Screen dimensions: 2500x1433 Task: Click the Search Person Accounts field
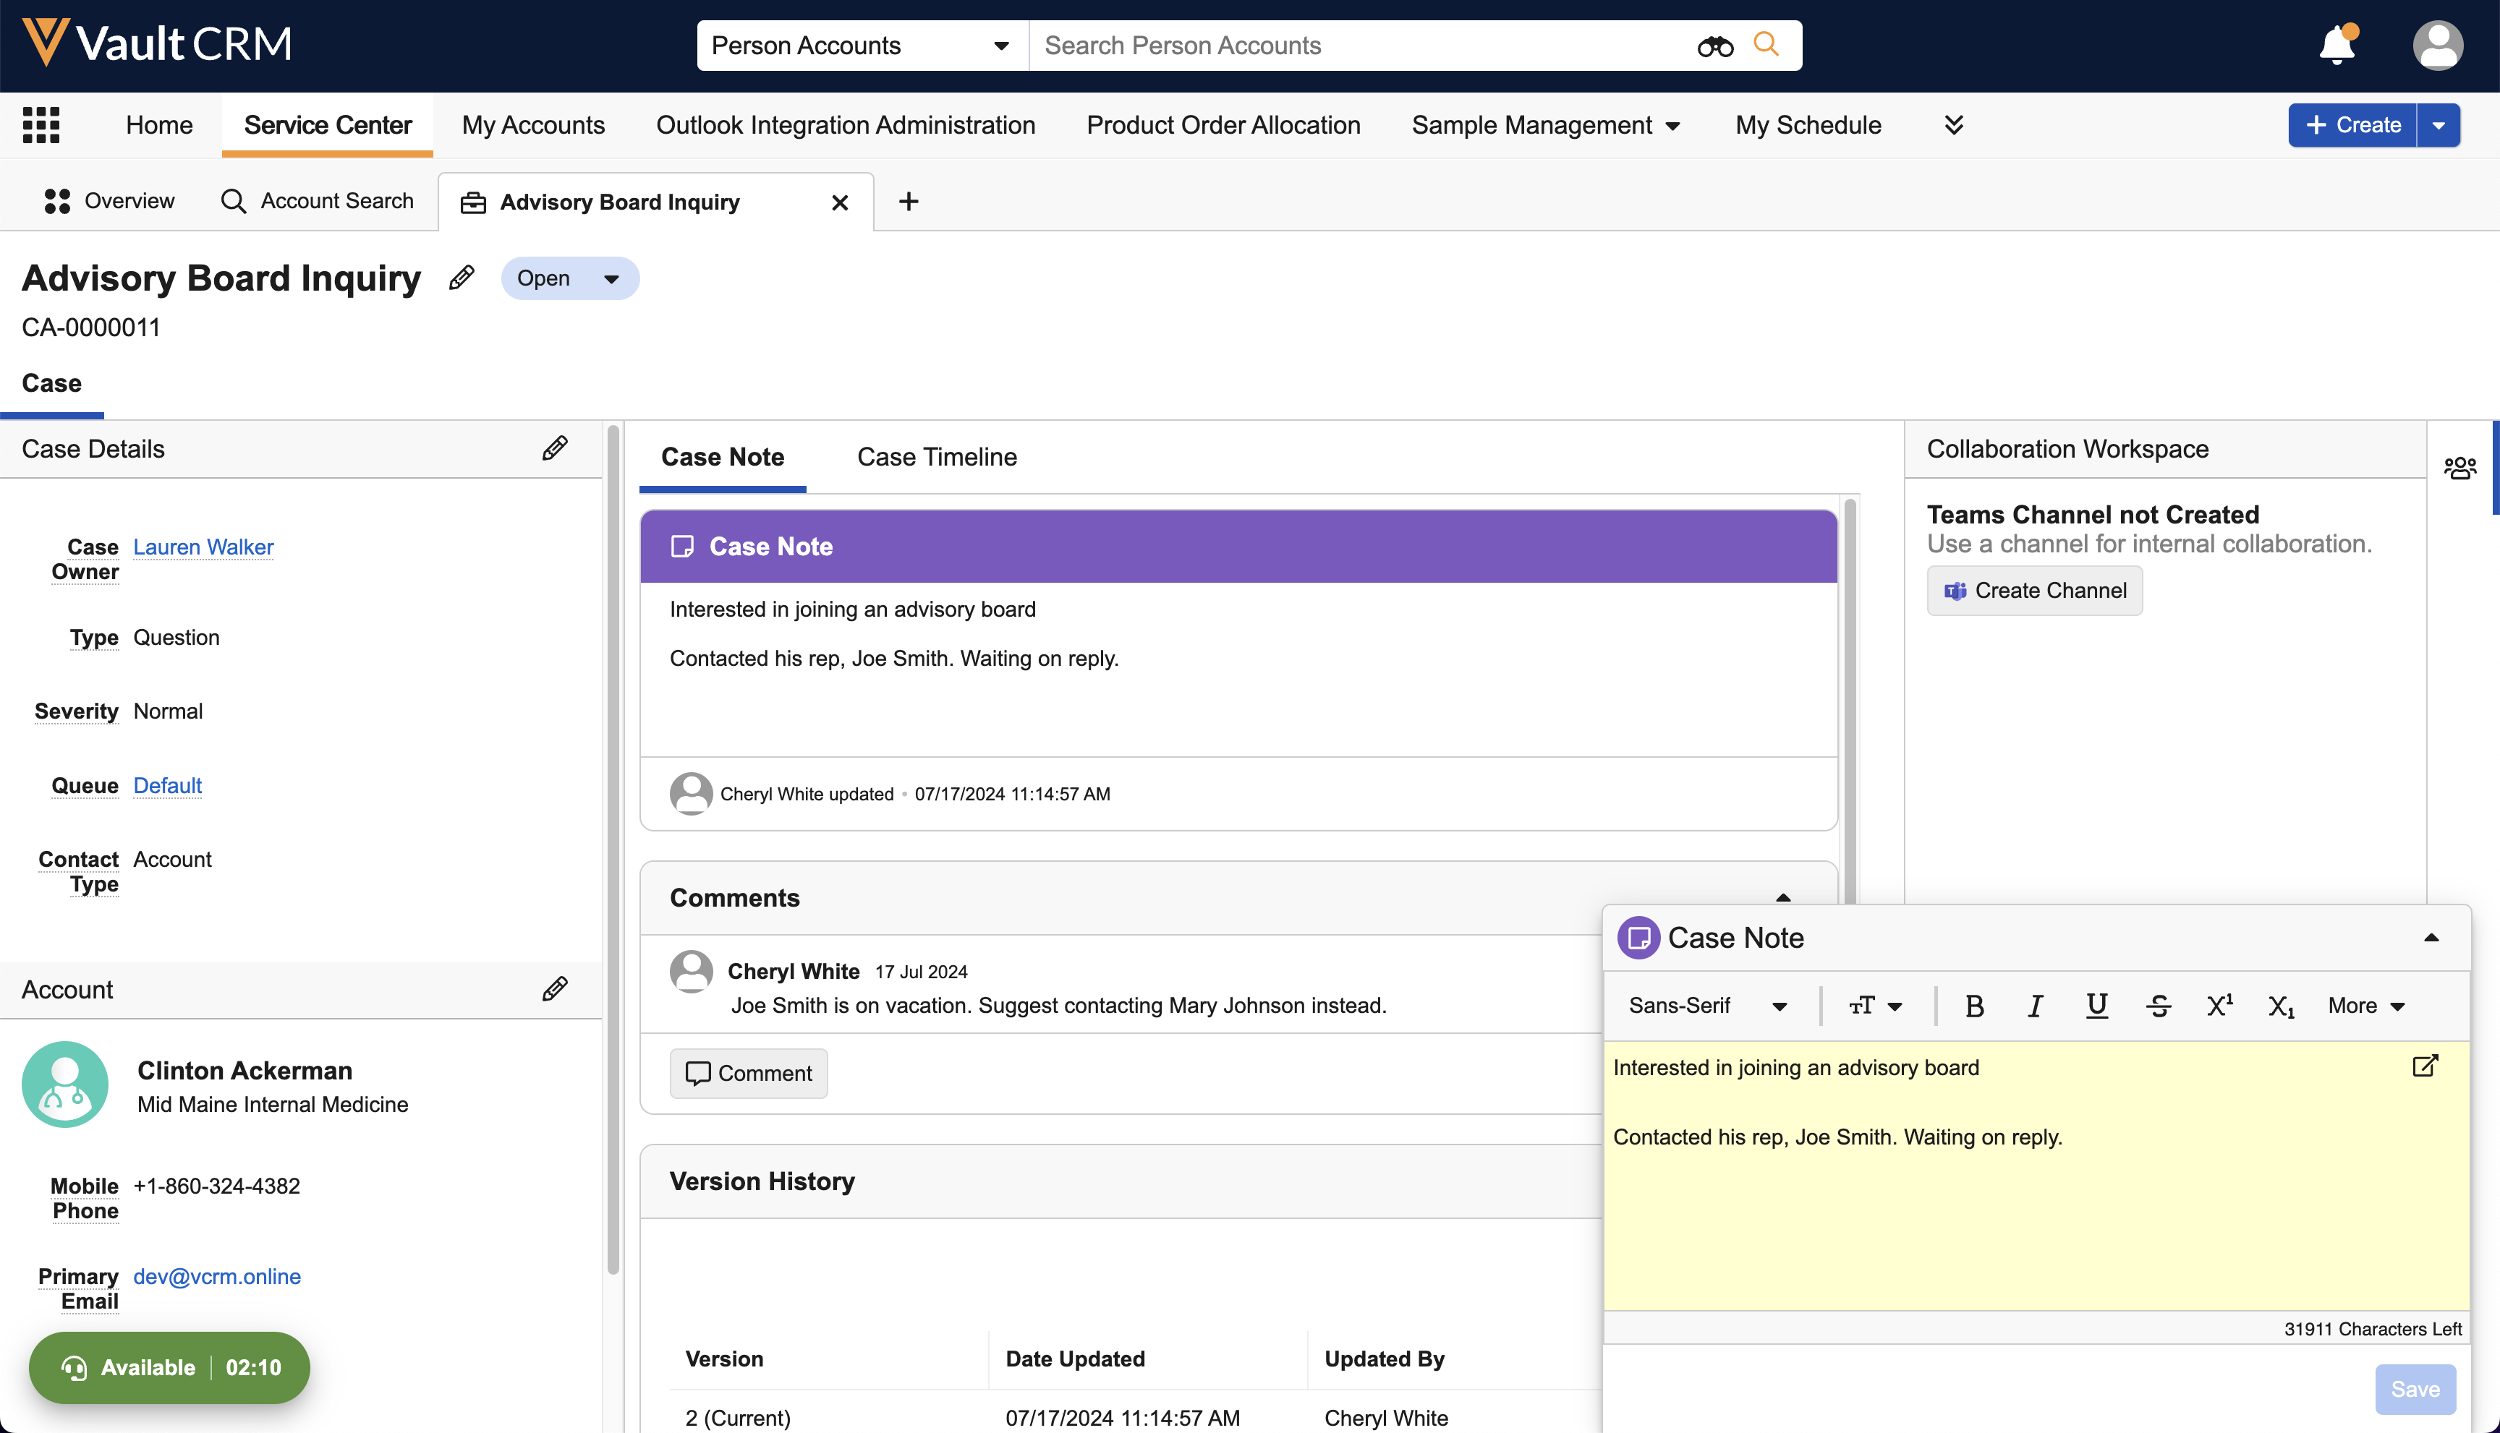pos(1359,46)
